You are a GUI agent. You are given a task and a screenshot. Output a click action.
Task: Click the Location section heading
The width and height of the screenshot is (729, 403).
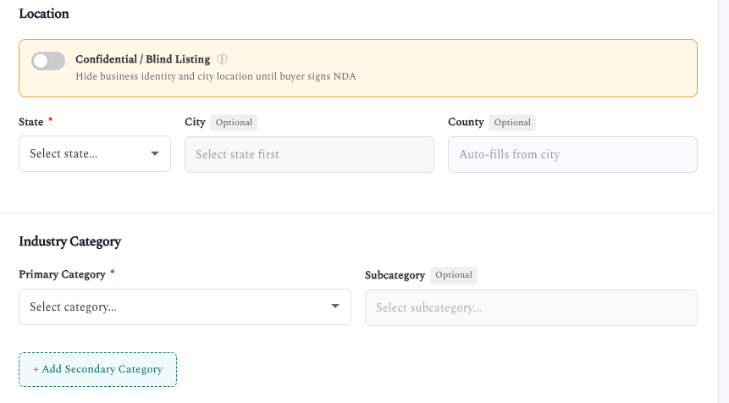(44, 14)
